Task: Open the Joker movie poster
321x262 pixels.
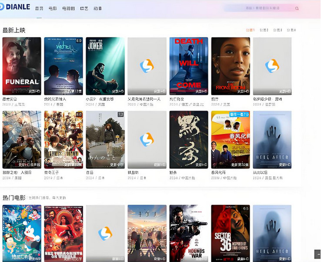Action: pos(105,66)
